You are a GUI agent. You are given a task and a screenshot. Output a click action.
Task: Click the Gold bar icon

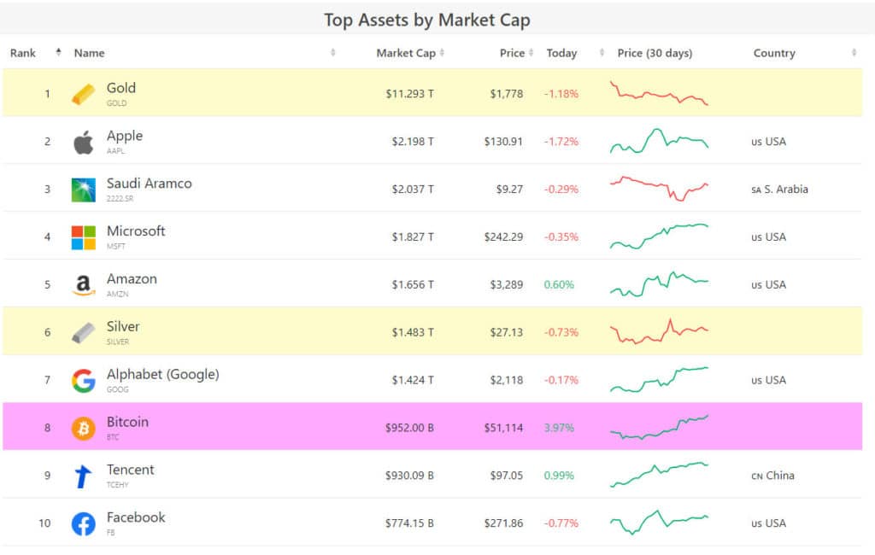(x=83, y=94)
